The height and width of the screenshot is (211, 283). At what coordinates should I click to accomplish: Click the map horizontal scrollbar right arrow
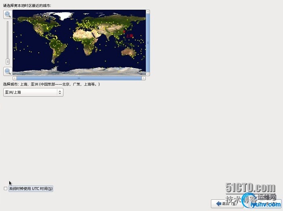pos(143,78)
